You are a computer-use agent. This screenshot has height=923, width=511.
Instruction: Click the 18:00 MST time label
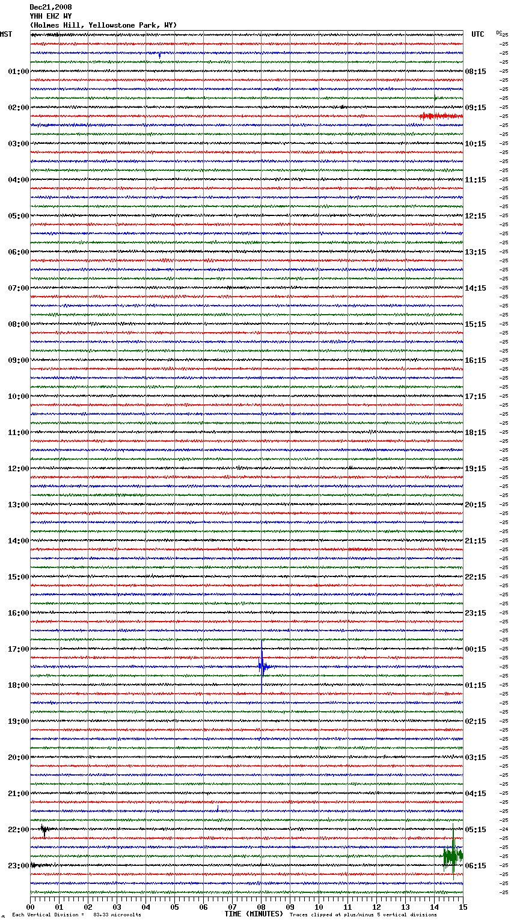click(x=19, y=685)
